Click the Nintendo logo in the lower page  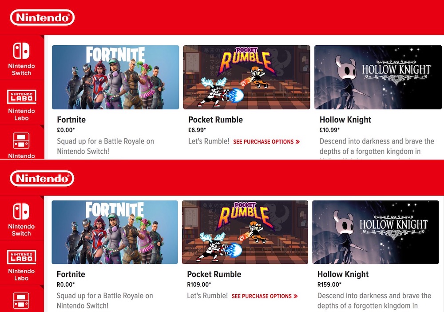(x=42, y=178)
